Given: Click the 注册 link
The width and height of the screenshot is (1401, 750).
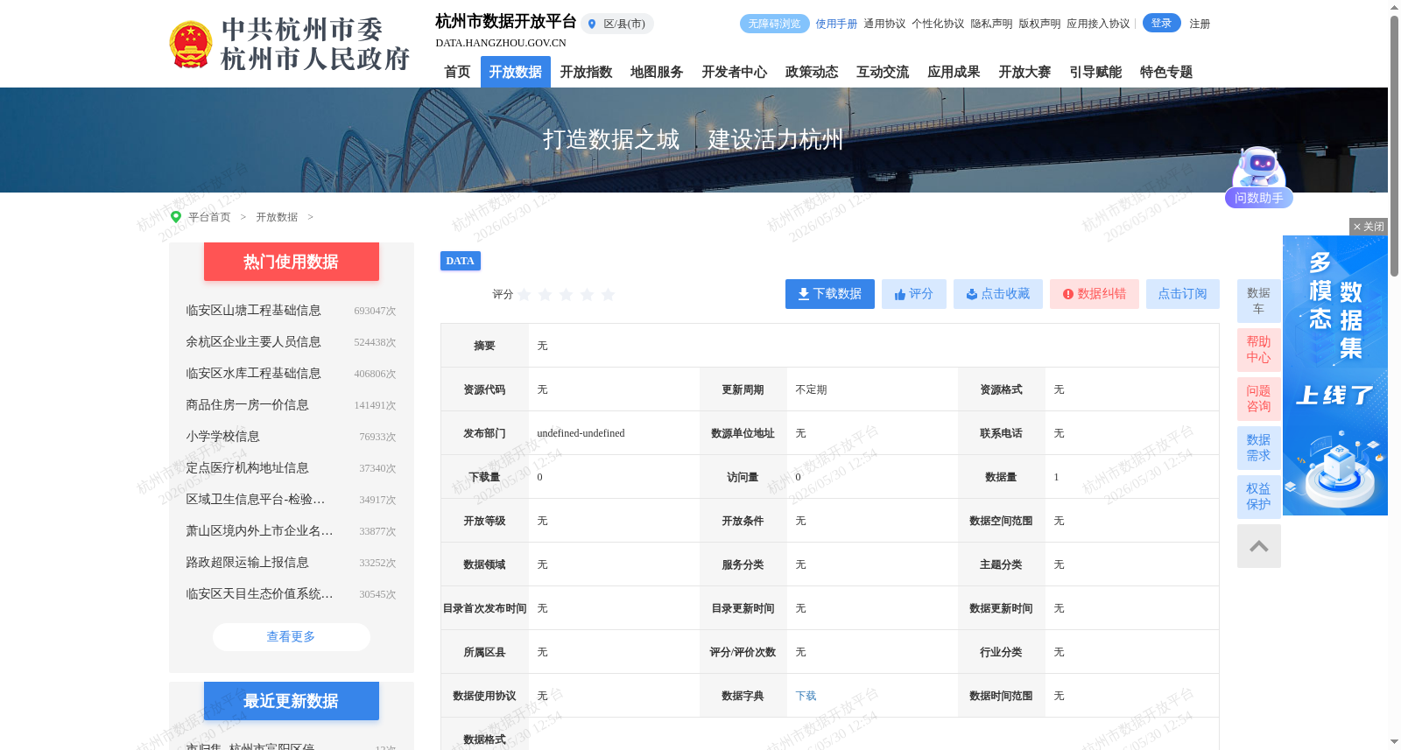Looking at the screenshot, I should (x=1200, y=24).
